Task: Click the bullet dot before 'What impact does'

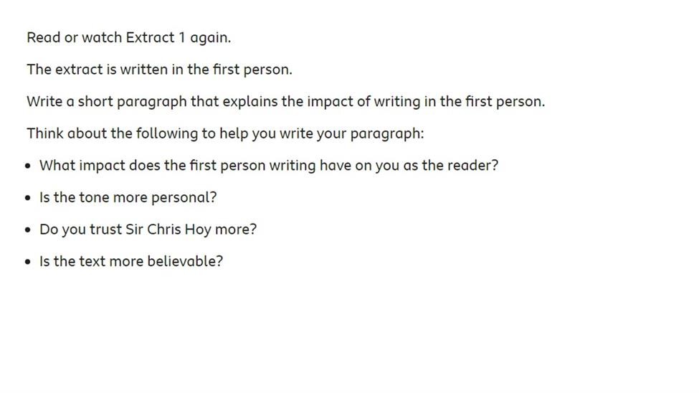Action: pyautogui.click(x=28, y=166)
